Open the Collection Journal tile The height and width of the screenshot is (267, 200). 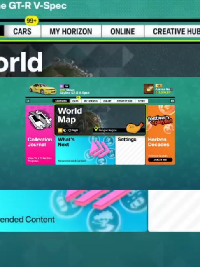tap(40, 135)
